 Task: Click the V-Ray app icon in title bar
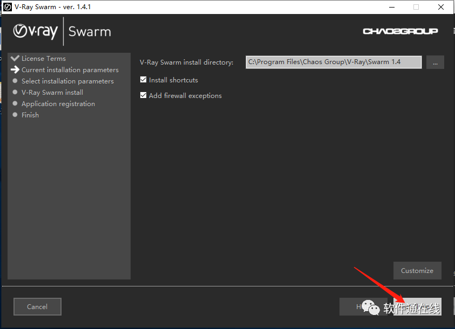[x=7, y=7]
